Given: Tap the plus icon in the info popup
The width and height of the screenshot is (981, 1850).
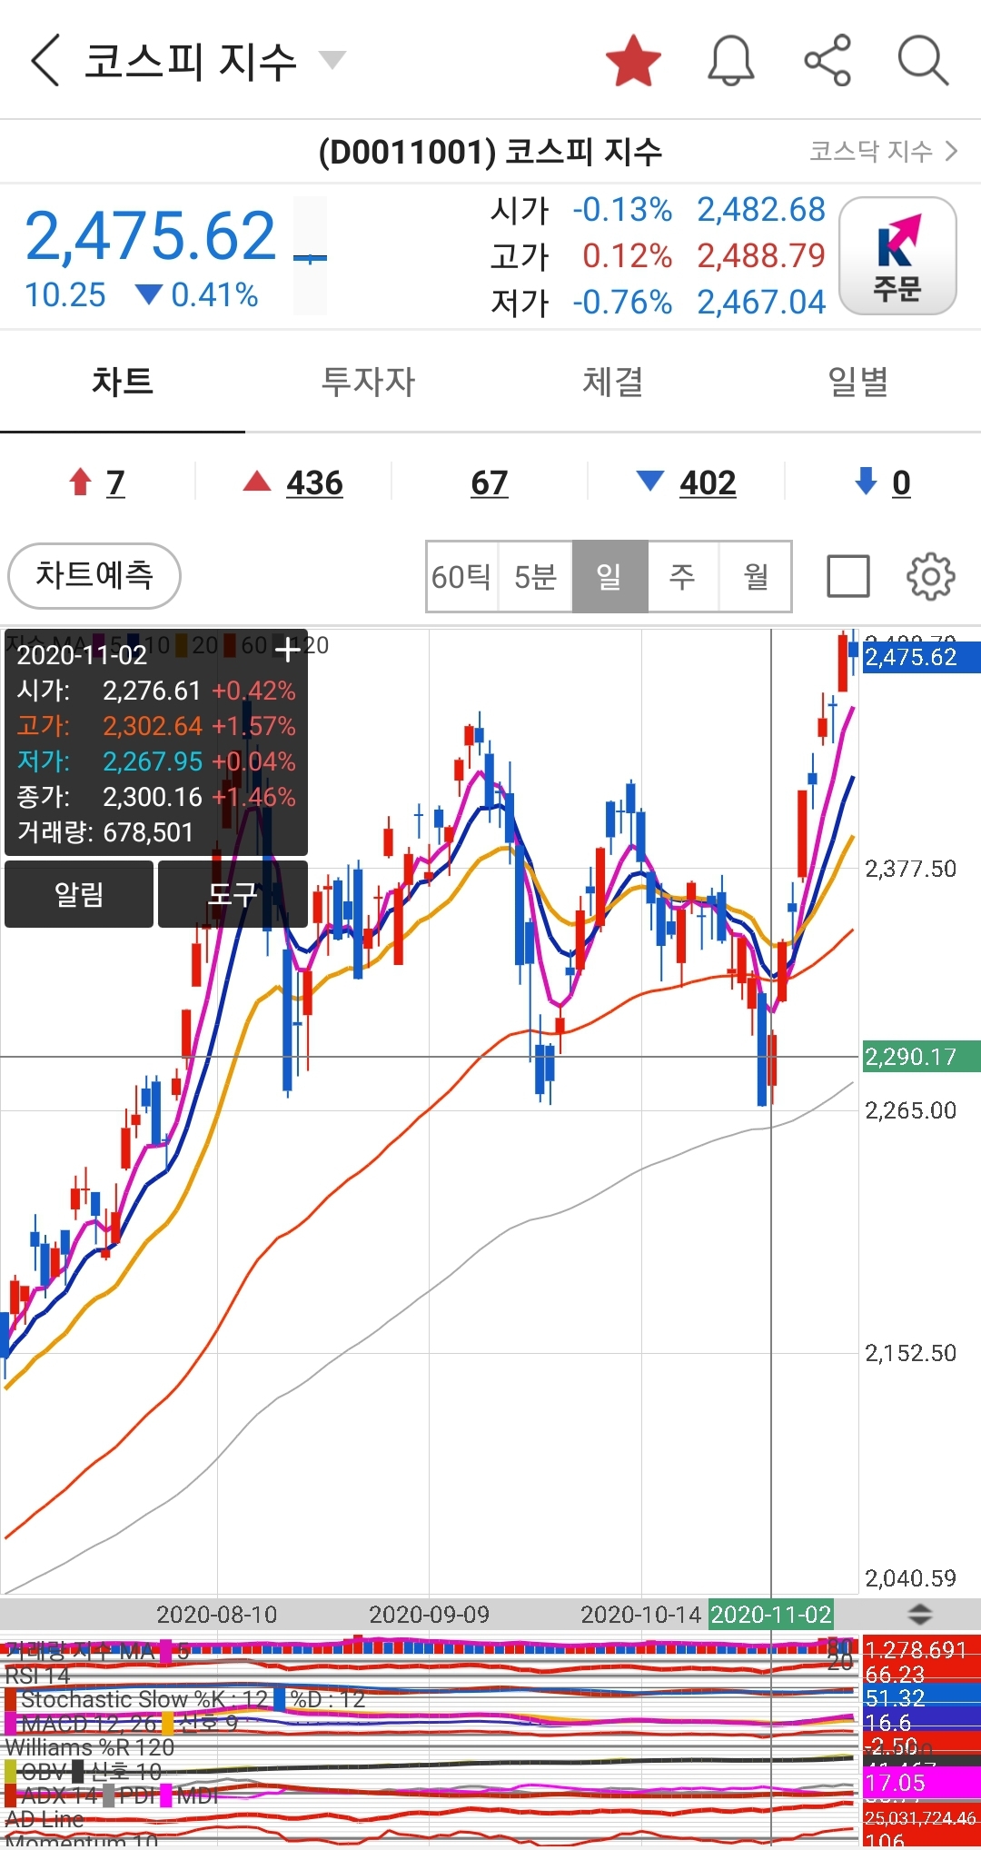Looking at the screenshot, I should 287,650.
